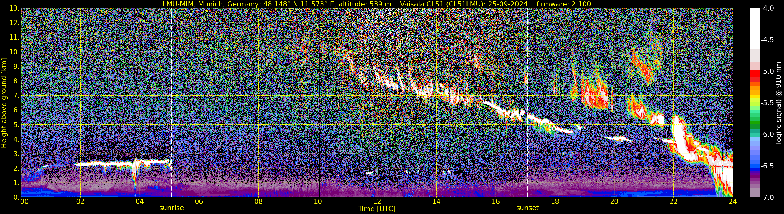Click the '24' time-axis tick label
The height and width of the screenshot is (214, 784).
click(733, 202)
